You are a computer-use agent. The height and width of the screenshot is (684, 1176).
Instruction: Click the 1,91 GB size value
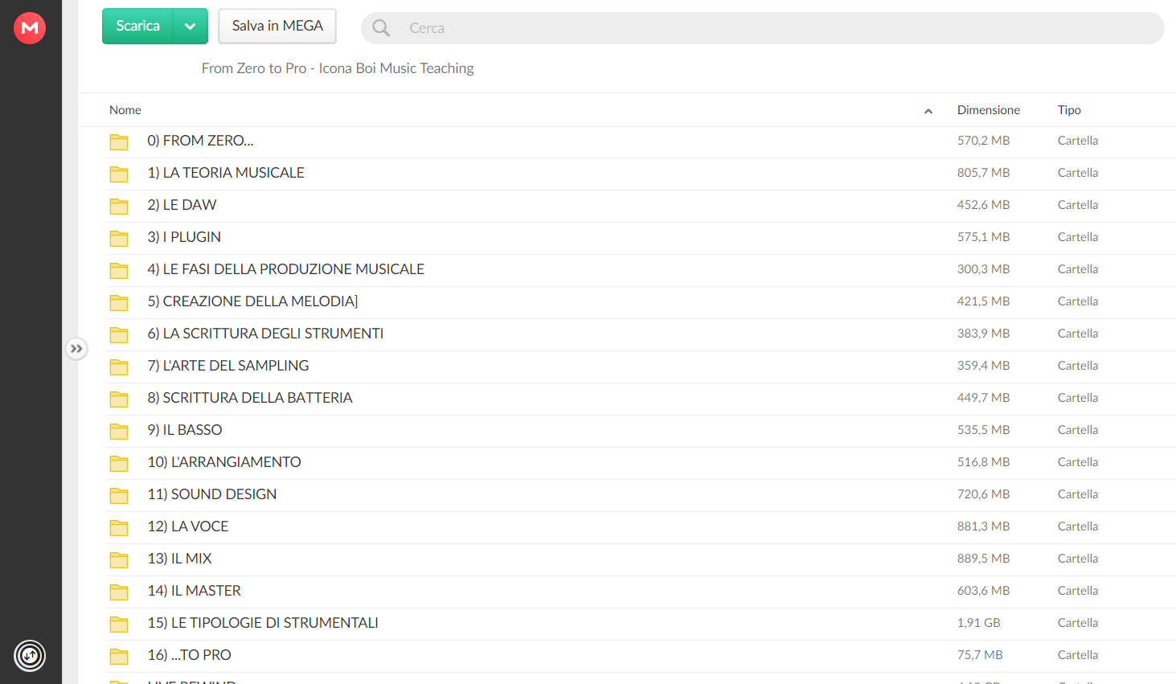(978, 623)
